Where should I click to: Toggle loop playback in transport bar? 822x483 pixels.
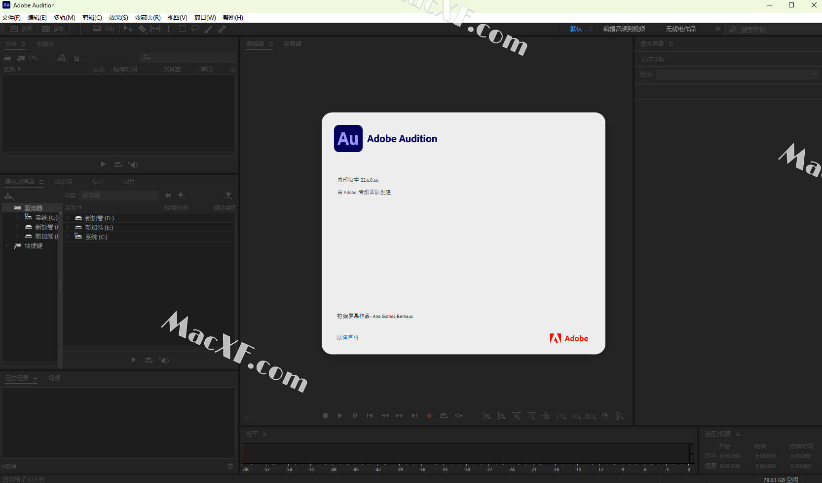(444, 416)
